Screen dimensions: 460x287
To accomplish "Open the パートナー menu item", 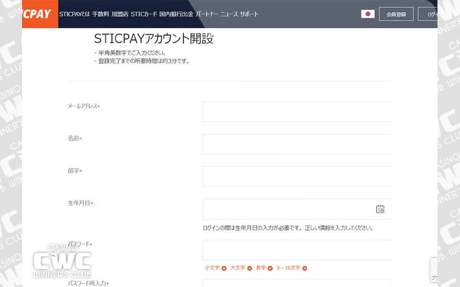I will click(x=207, y=14).
